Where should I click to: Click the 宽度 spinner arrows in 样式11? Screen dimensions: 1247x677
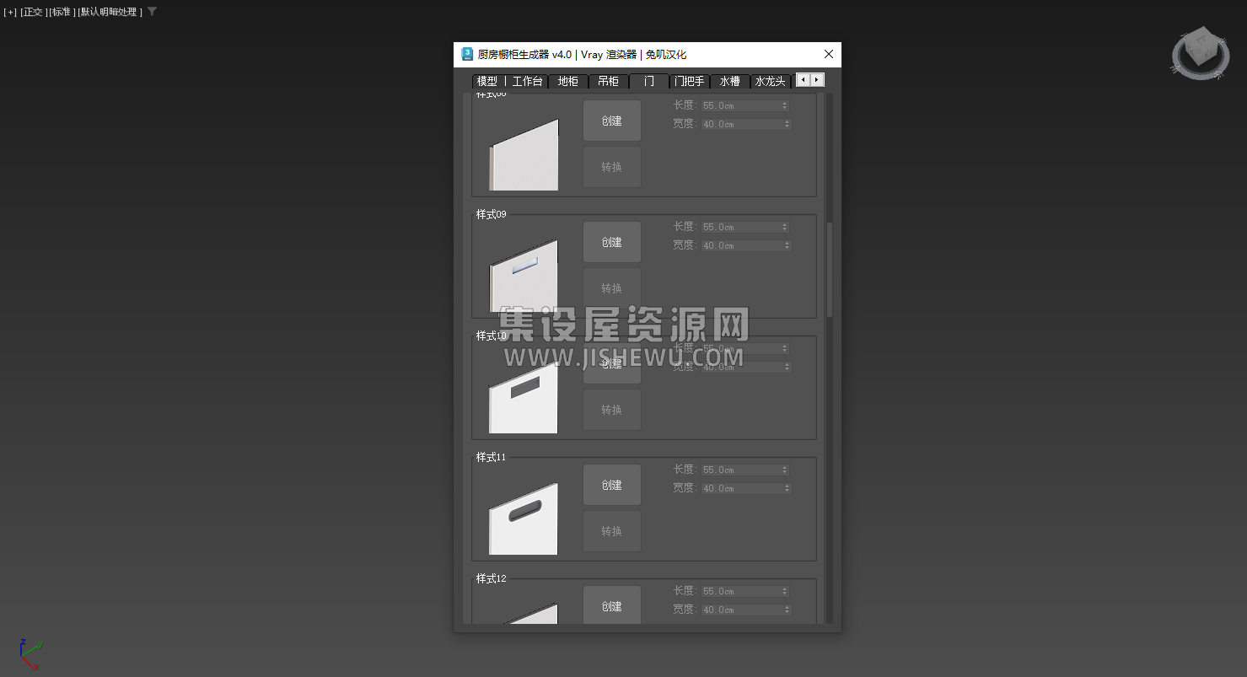point(786,488)
